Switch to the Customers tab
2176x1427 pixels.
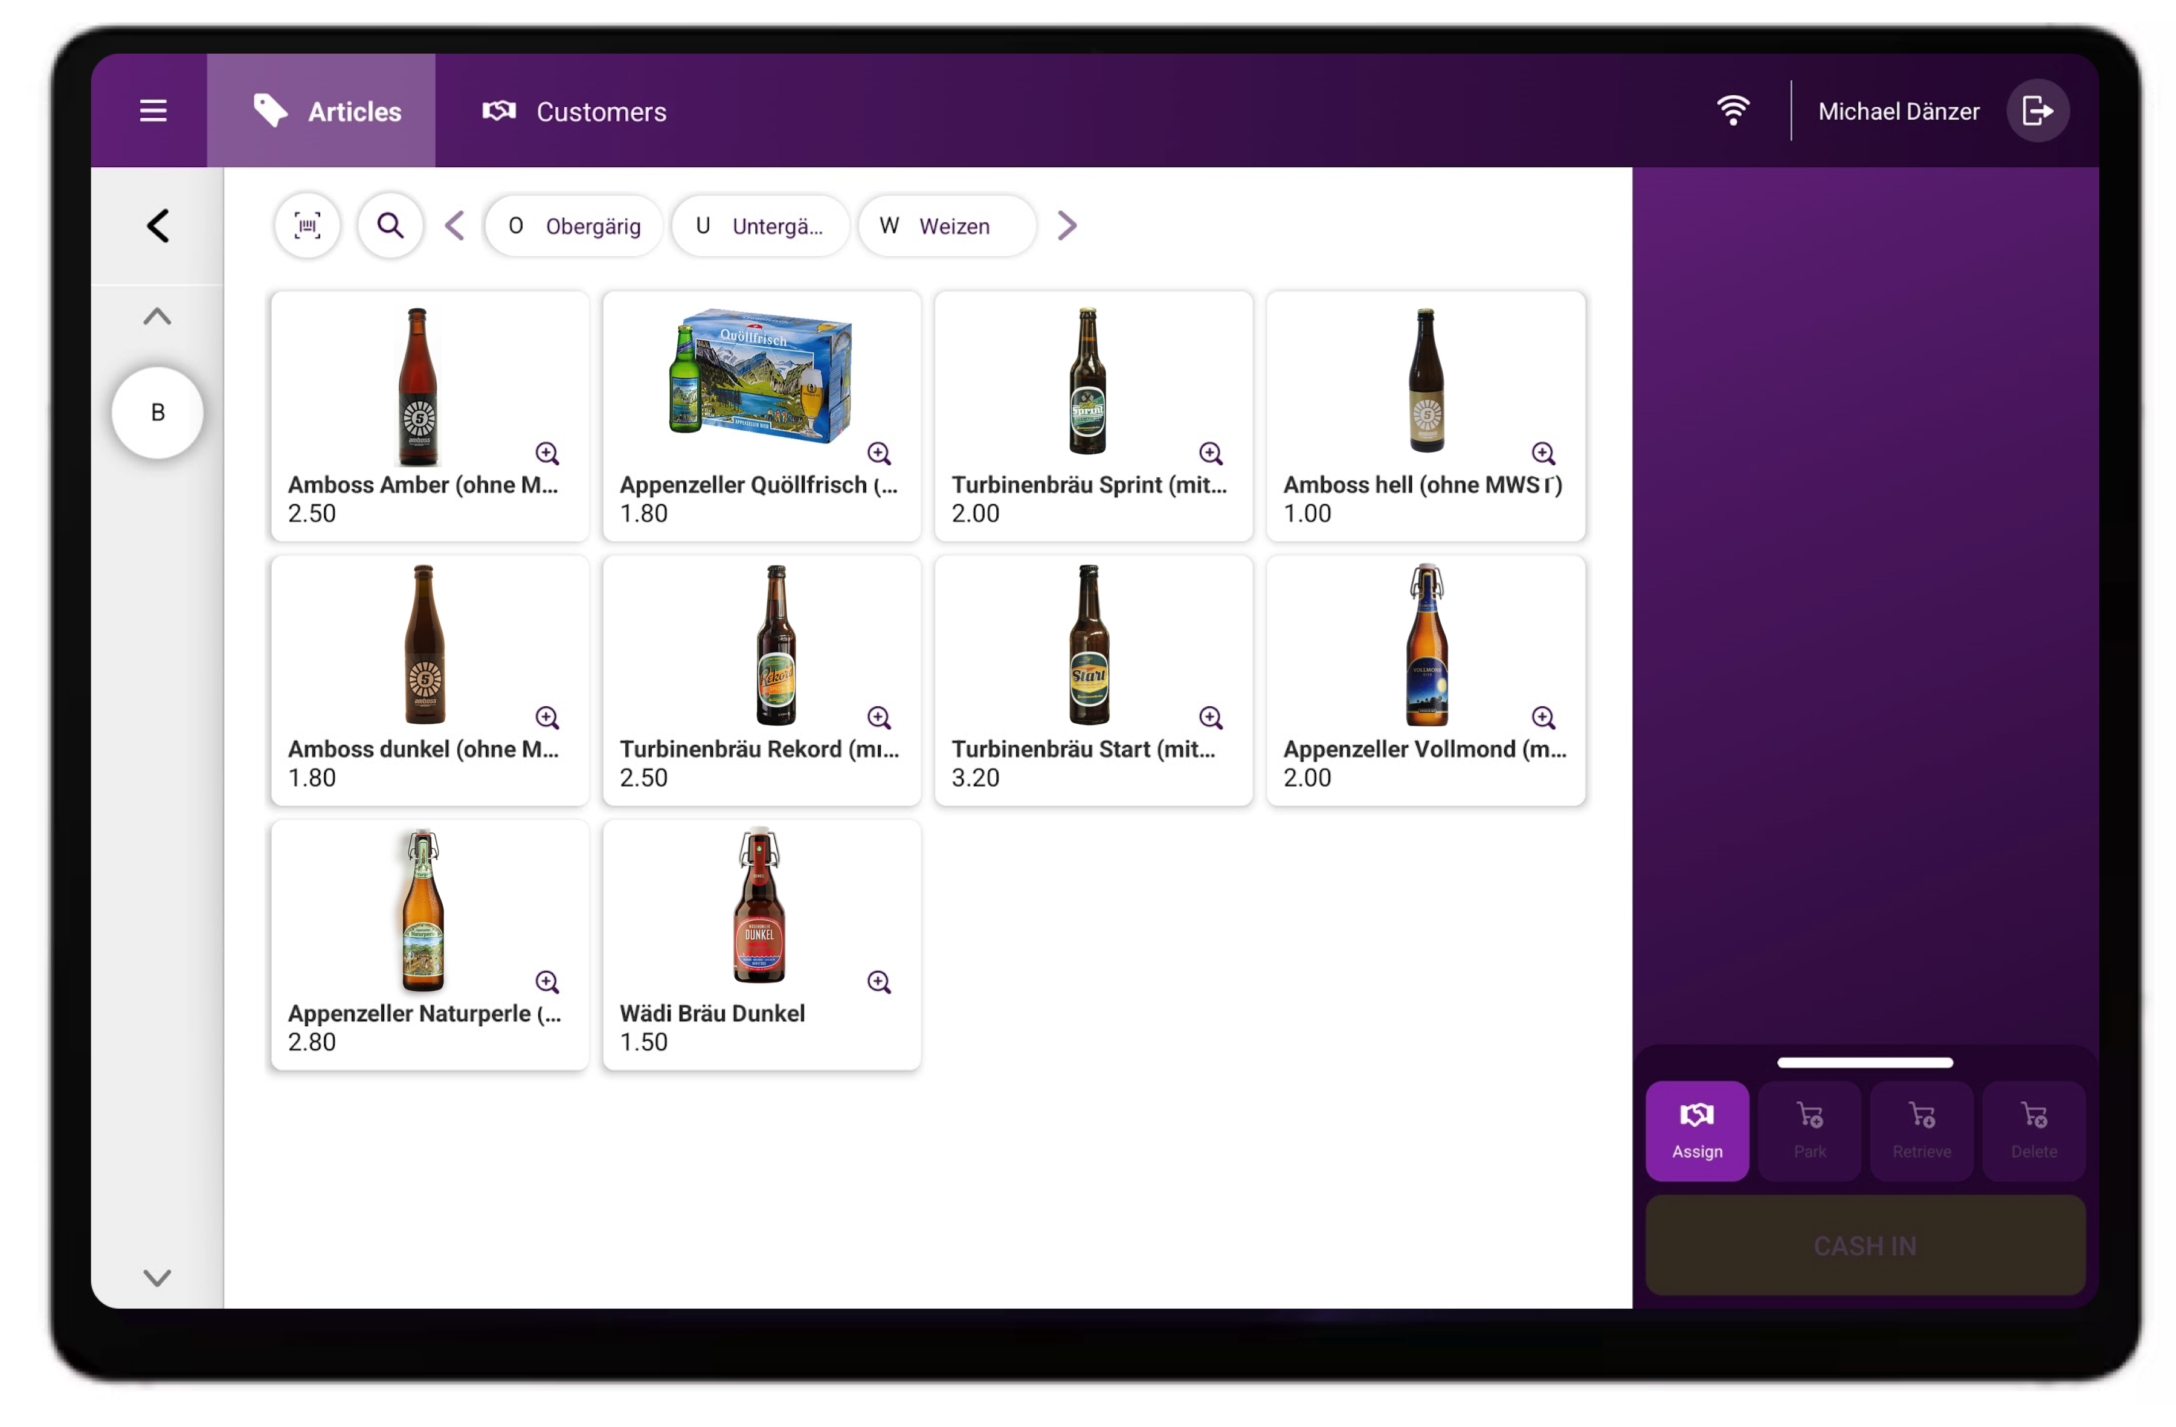574,112
